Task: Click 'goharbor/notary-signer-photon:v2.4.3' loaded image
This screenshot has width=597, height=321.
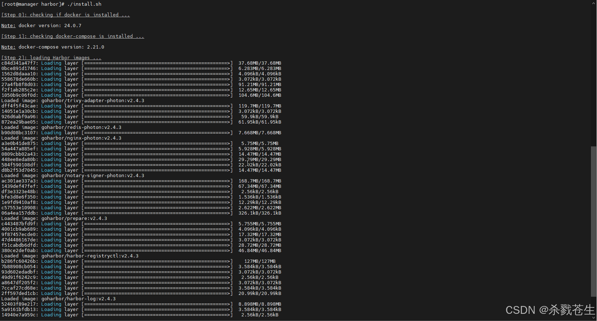Action: tap(93, 176)
